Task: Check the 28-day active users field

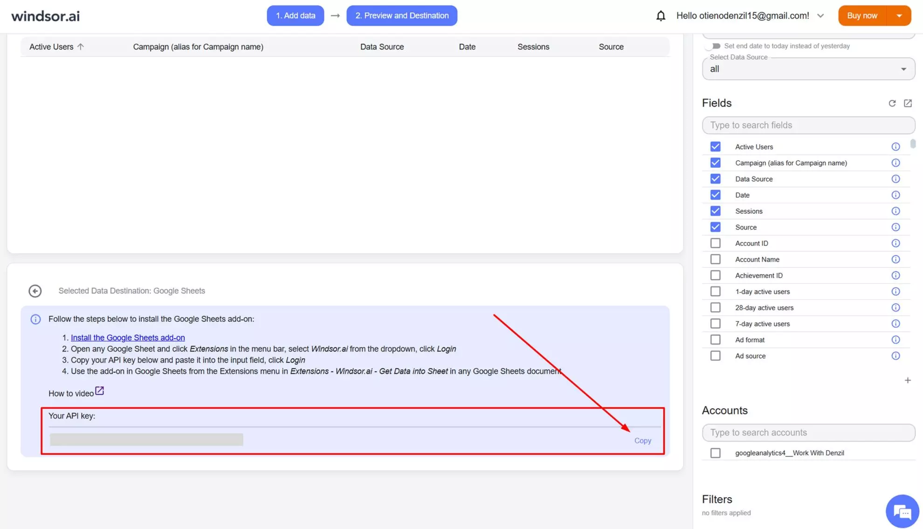Action: click(715, 307)
